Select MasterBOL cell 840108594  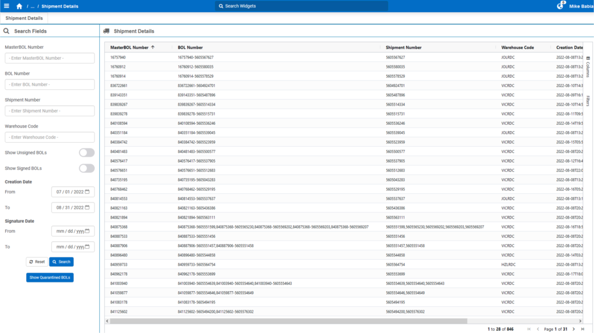118,123
